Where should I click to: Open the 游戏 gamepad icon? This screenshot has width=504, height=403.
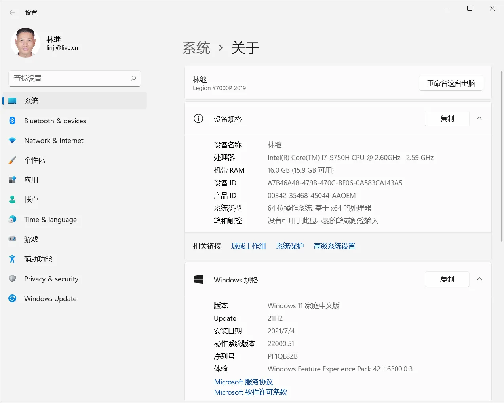coord(12,239)
